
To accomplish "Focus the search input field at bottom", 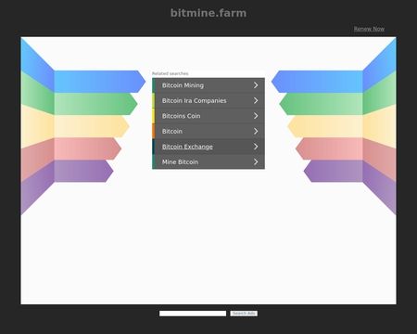I will click(193, 314).
